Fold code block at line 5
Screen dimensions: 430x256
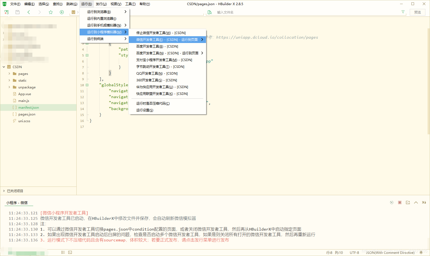87,55
